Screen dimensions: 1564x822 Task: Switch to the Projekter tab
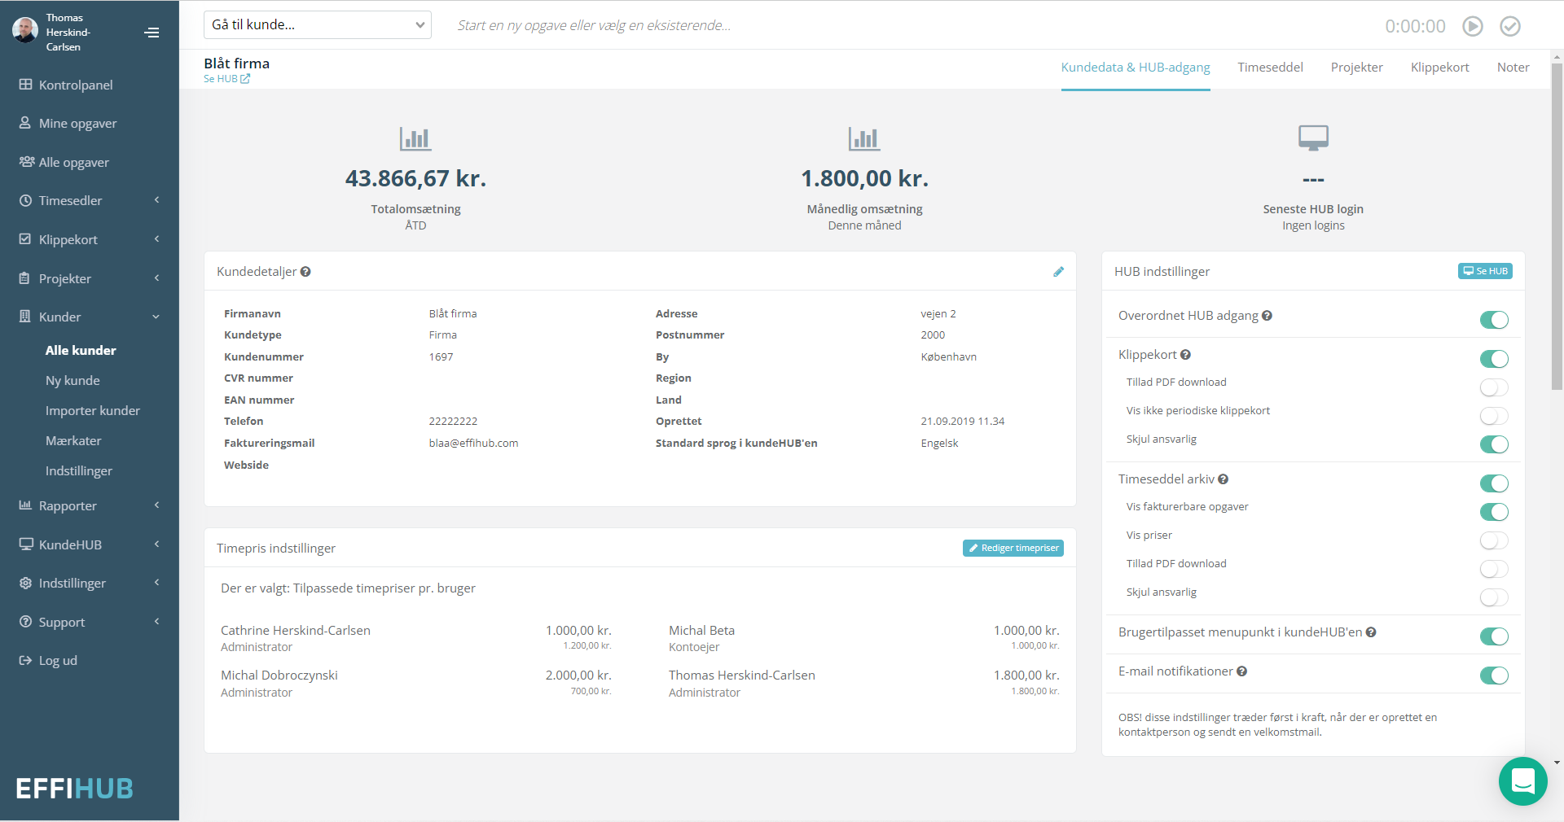pyautogui.click(x=1356, y=67)
